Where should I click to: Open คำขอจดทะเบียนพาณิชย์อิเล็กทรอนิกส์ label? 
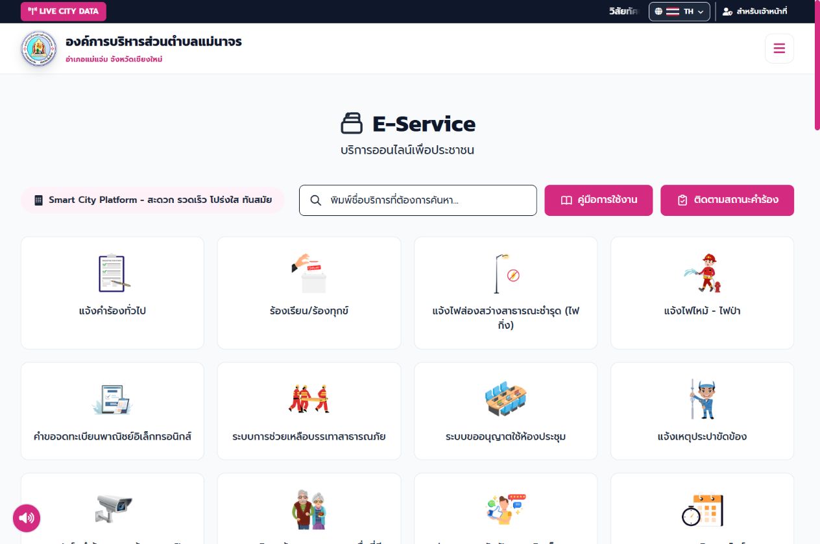point(112,436)
